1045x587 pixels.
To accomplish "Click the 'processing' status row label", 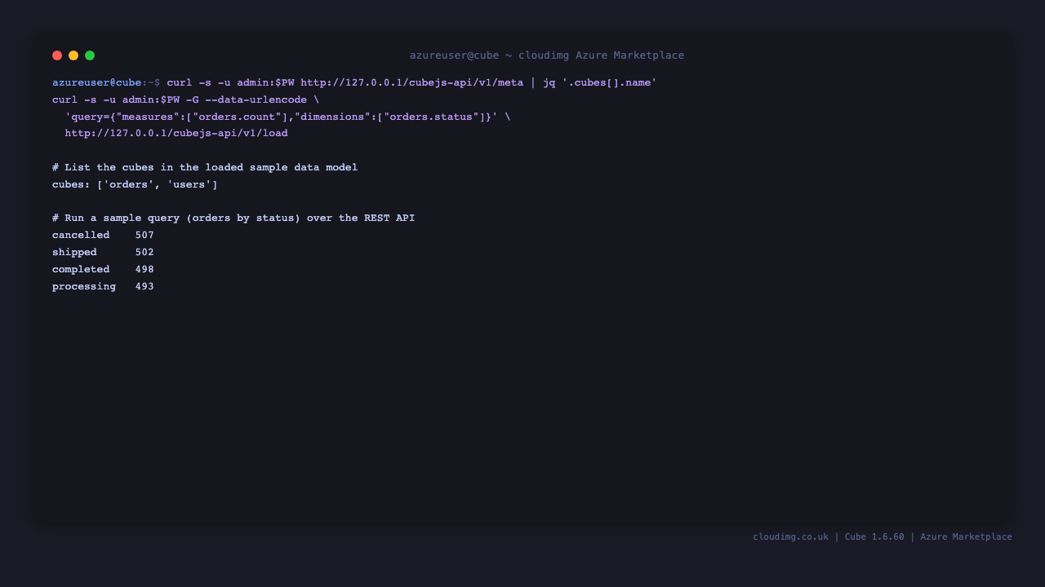I will 84,286.
